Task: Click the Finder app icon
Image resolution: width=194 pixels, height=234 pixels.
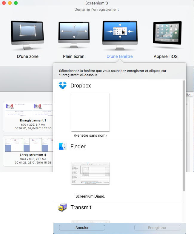Action: pos(63,146)
